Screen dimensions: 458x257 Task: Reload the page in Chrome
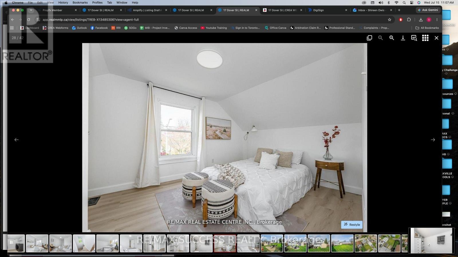tap(29, 20)
